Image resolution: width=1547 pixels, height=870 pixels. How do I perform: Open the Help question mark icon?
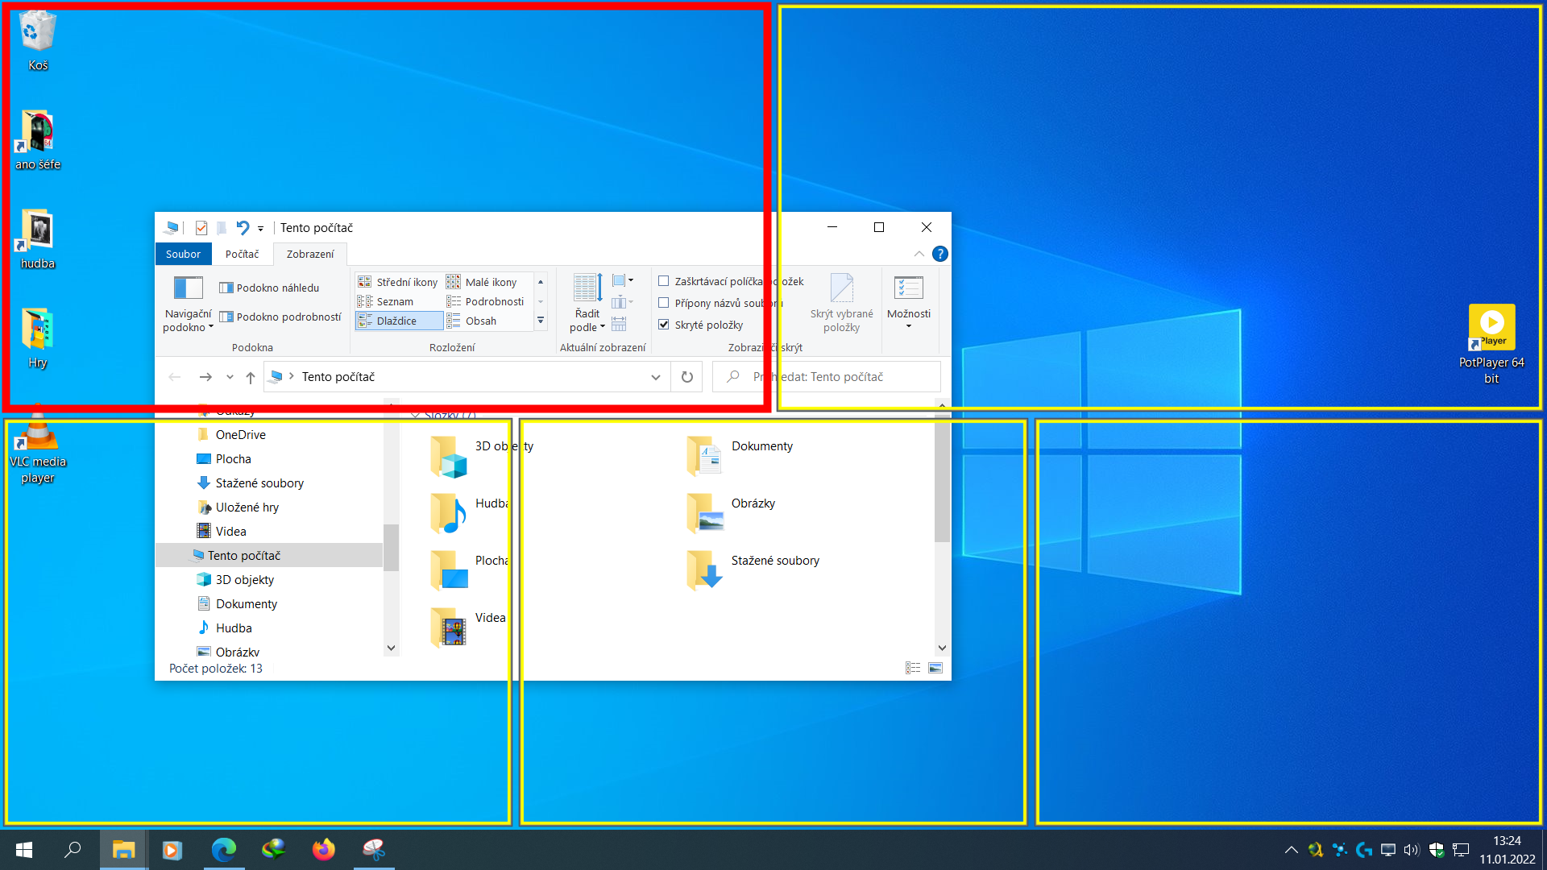pyautogui.click(x=939, y=254)
